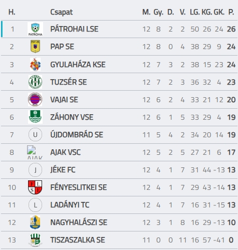Screen dimensions: 238x250
Task: Click the Pátrohai LSE team crest
Action: pos(35,29)
